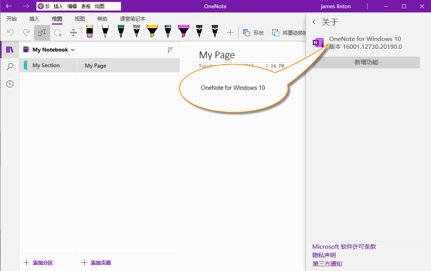Click 添加分区 to add a section
431x271 pixels.
pos(38,263)
